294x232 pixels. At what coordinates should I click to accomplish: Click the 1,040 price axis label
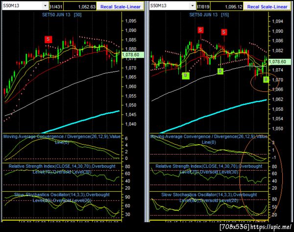pos(131,124)
